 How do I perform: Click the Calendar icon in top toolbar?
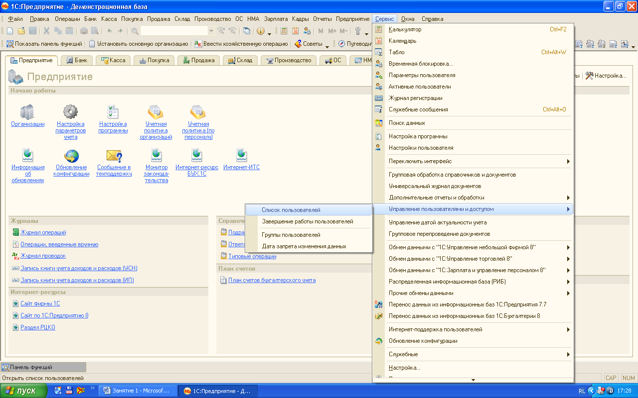[x=295, y=31]
